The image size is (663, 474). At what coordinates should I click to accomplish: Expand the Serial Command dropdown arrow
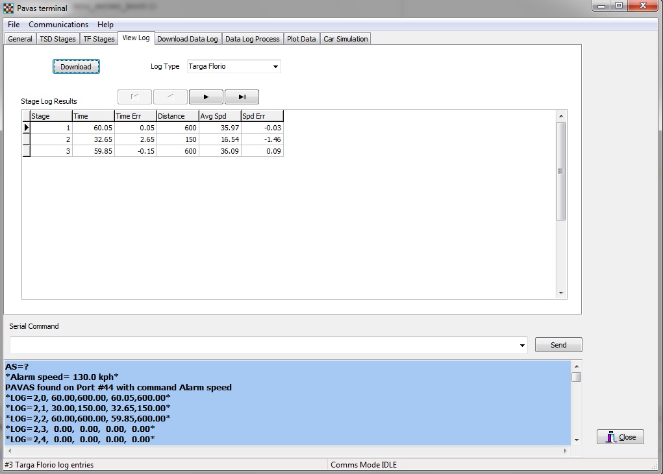[522, 346]
